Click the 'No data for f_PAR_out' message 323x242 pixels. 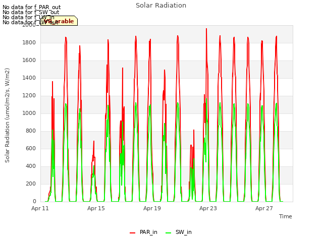coord(31,8)
